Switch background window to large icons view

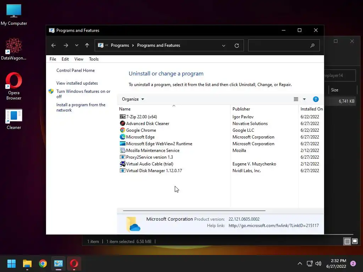[x=355, y=242]
